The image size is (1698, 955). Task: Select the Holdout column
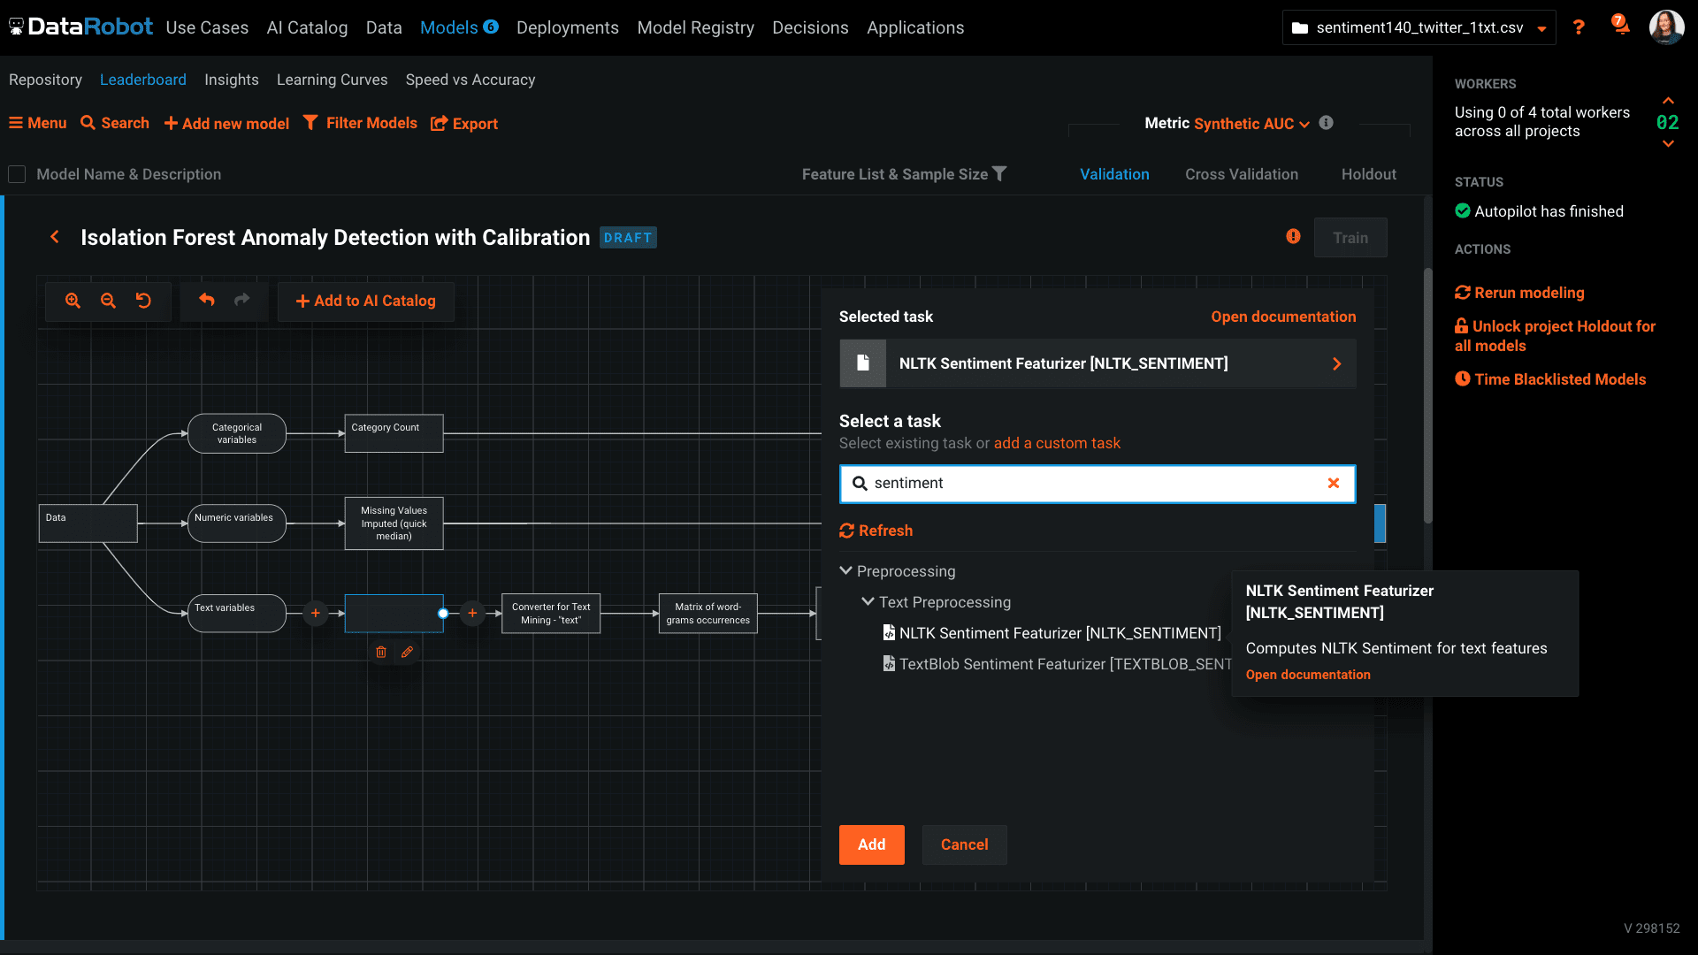point(1369,174)
